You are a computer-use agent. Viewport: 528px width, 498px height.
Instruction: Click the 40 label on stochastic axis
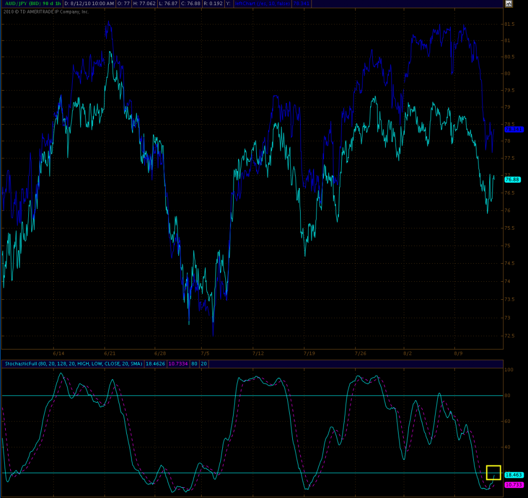click(507, 447)
